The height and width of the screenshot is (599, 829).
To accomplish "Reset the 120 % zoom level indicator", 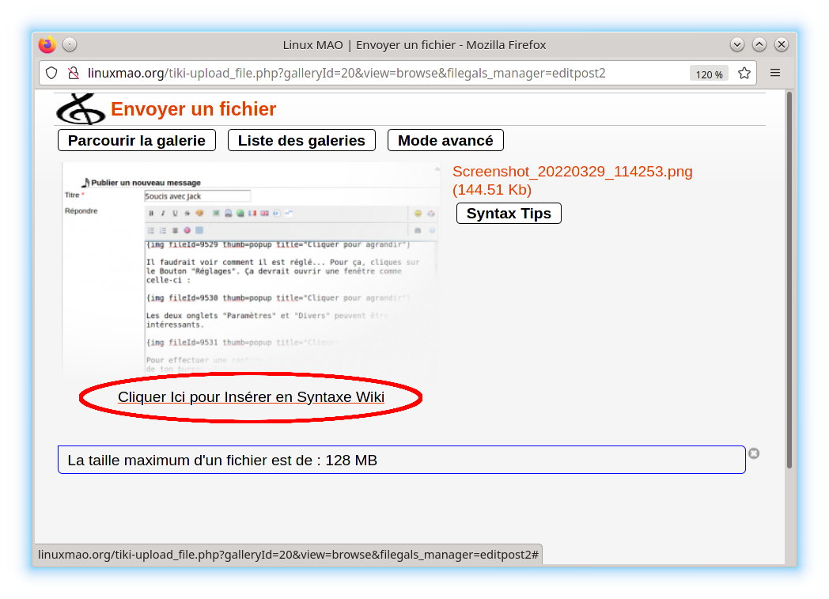I will click(709, 74).
